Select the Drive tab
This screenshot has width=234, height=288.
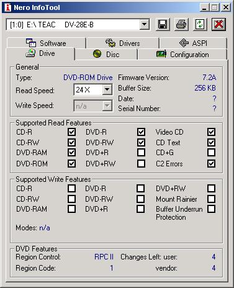[40, 53]
